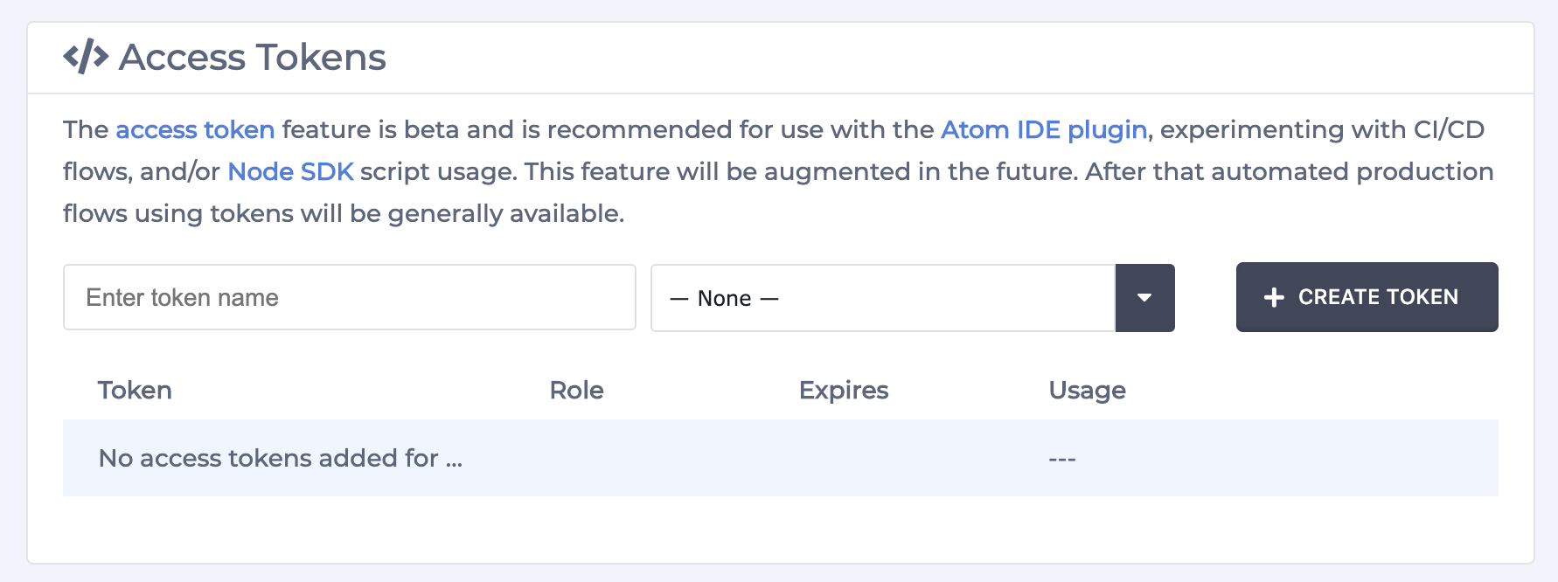This screenshot has height=582, width=1558.
Task: Click the CREATE TOKEN button label text
Action: click(1378, 297)
